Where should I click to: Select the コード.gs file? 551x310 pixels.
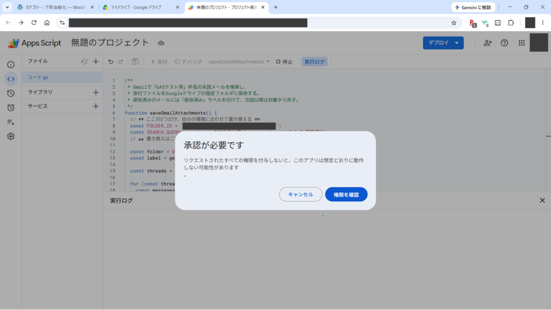click(x=62, y=77)
